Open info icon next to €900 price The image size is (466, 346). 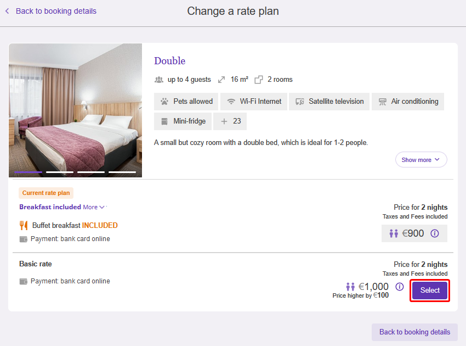click(435, 233)
